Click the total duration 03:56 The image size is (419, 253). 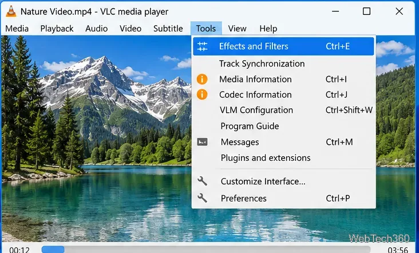398,250
